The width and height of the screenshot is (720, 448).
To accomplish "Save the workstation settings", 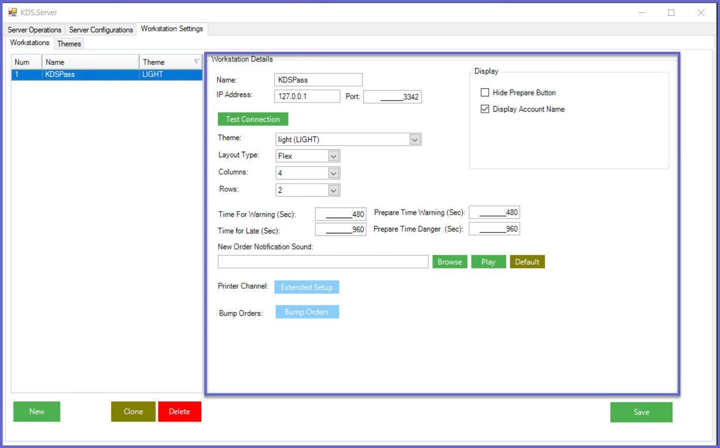I will coord(641,412).
